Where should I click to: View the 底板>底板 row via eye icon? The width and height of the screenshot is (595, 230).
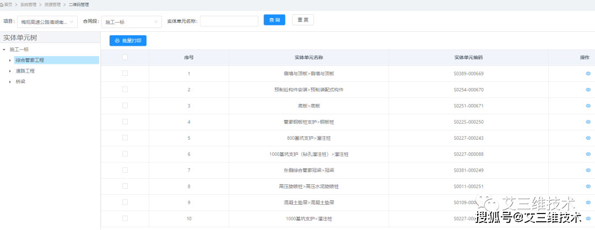pos(588,106)
